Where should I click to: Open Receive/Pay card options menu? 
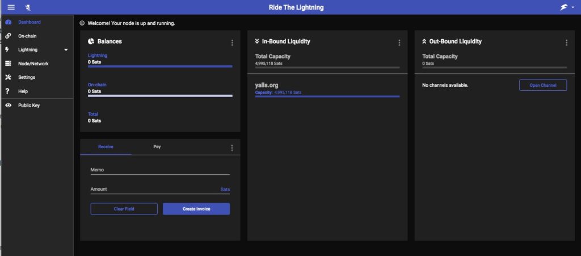(x=232, y=148)
